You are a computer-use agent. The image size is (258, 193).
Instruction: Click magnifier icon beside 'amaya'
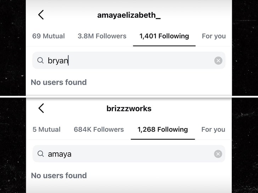point(41,154)
